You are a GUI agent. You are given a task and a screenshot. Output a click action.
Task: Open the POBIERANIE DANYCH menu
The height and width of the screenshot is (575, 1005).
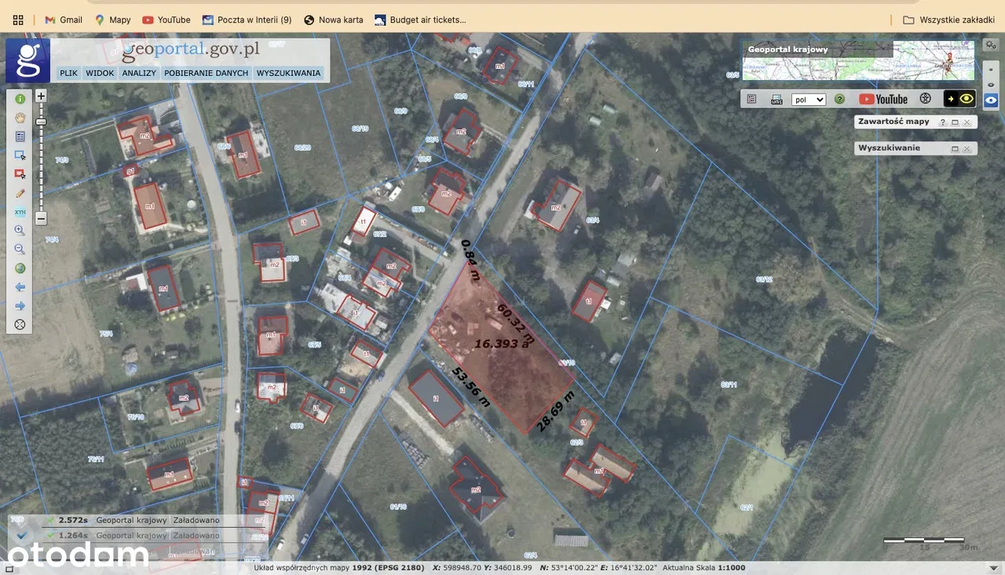pos(206,73)
